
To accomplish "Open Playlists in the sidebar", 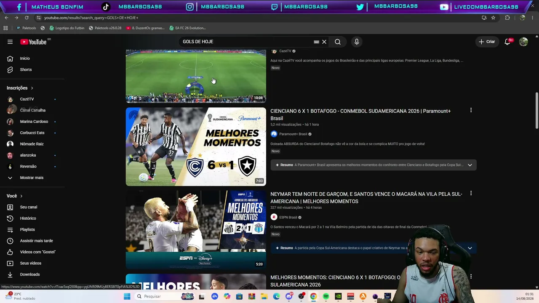I will [x=27, y=230].
